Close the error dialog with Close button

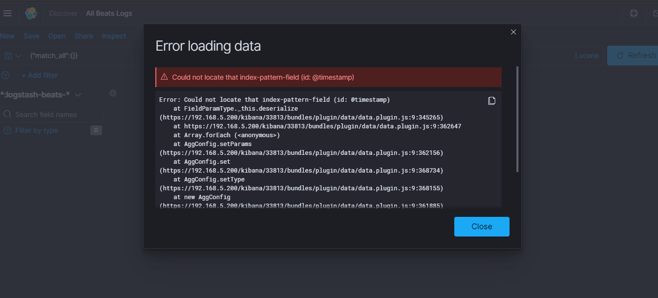[x=481, y=226]
